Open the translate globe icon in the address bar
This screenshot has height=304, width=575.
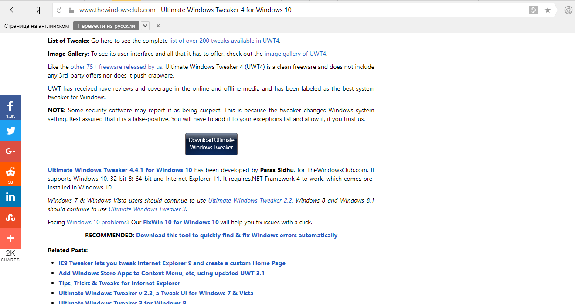tap(533, 10)
